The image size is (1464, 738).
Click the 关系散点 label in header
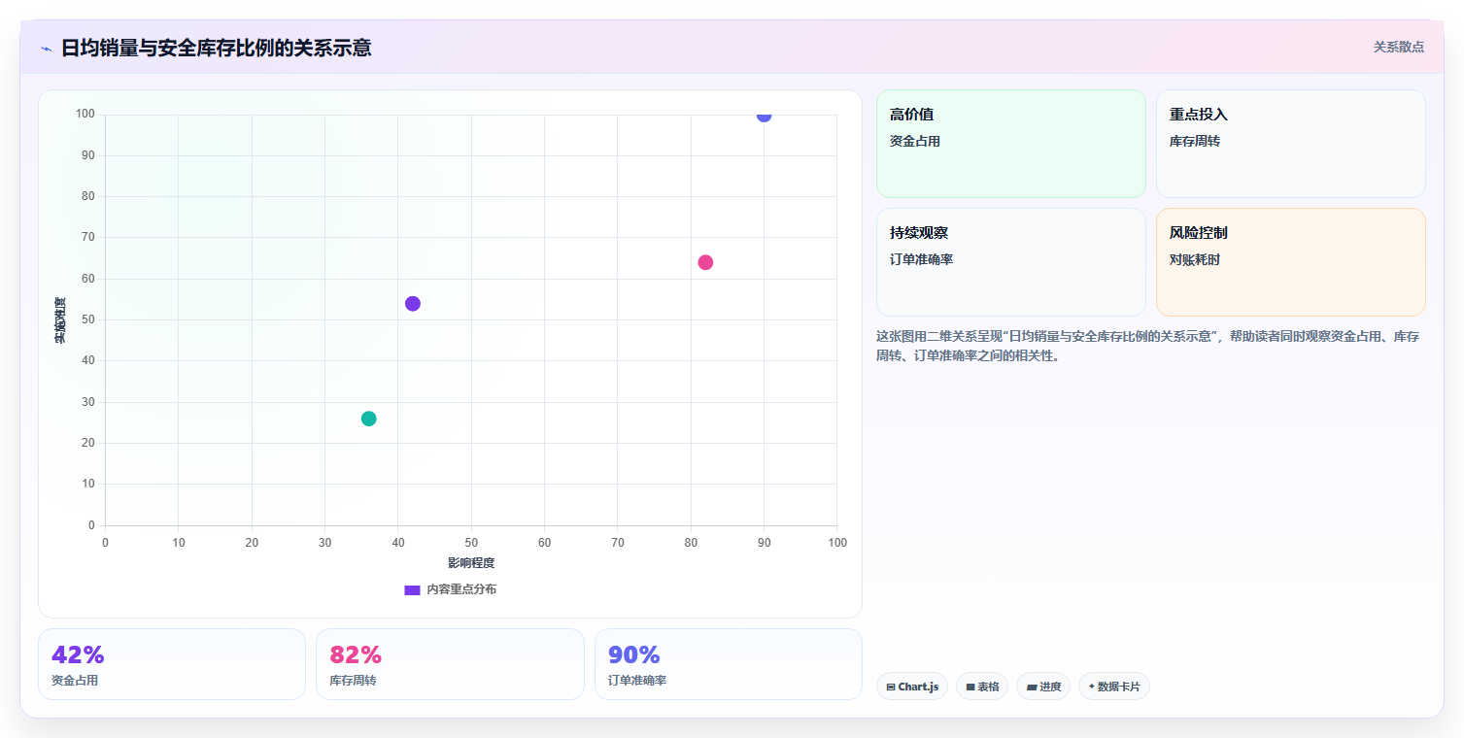[1399, 47]
